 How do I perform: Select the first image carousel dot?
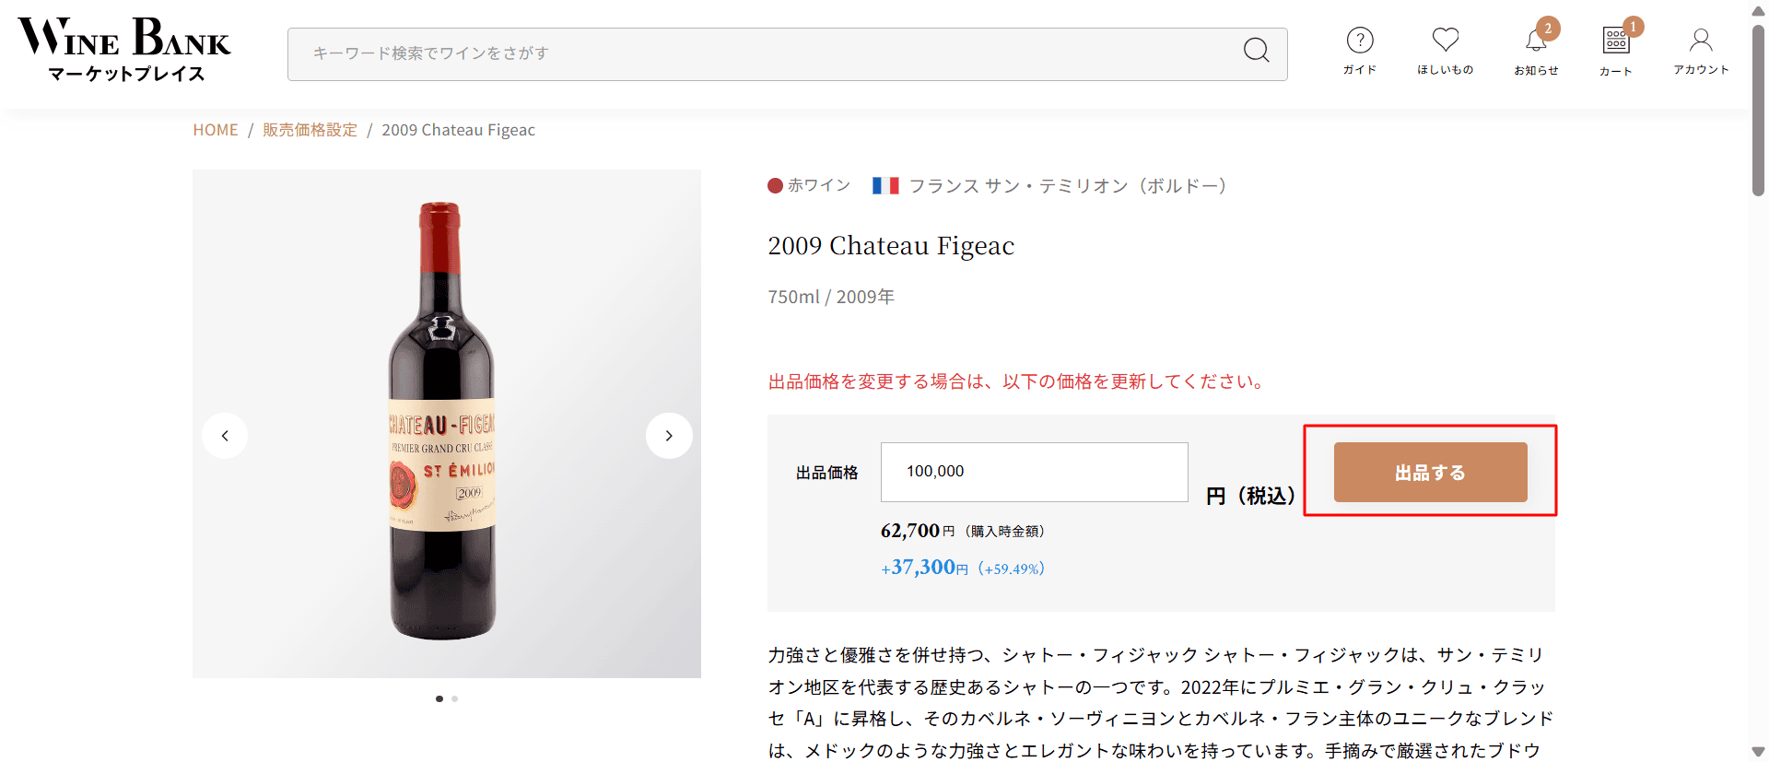click(439, 698)
